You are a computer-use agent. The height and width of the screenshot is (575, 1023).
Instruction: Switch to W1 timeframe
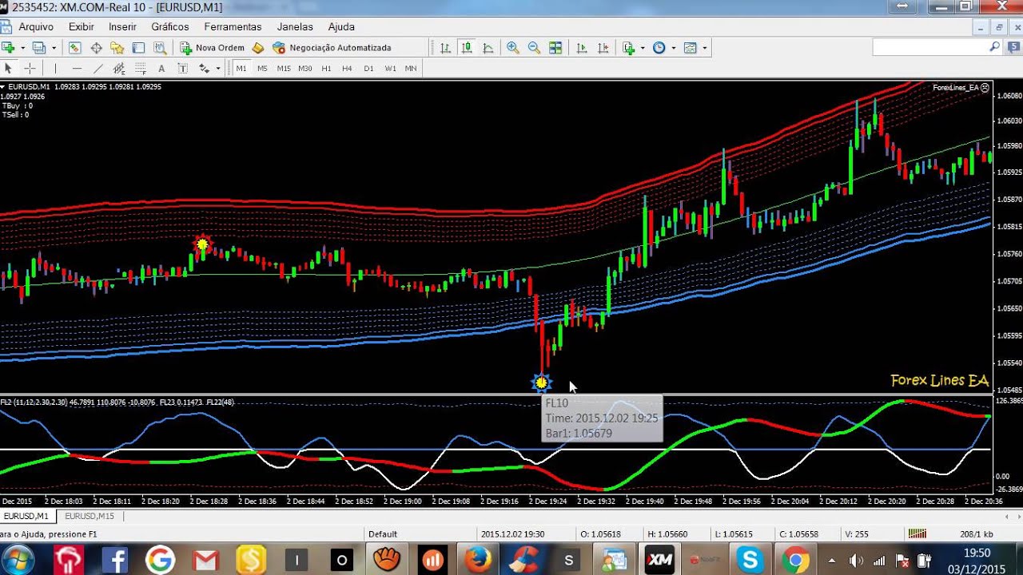point(390,69)
